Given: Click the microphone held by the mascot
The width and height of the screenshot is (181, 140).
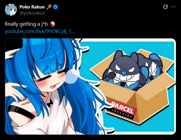Looking at the screenshot, I should pyautogui.click(x=109, y=76).
